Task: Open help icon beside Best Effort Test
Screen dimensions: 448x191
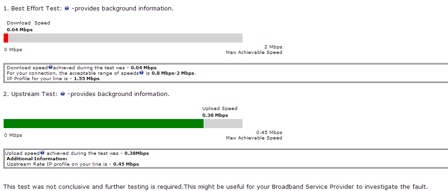Action: click(67, 9)
